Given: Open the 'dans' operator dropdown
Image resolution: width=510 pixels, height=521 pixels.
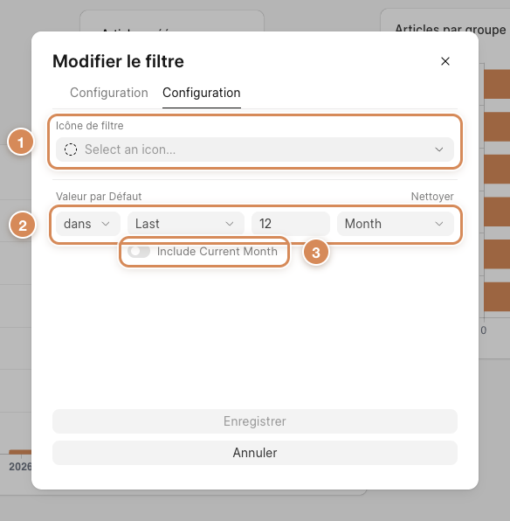Looking at the screenshot, I should (x=88, y=224).
